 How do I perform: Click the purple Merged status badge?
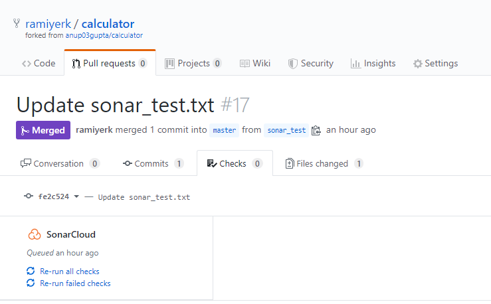[x=43, y=130]
